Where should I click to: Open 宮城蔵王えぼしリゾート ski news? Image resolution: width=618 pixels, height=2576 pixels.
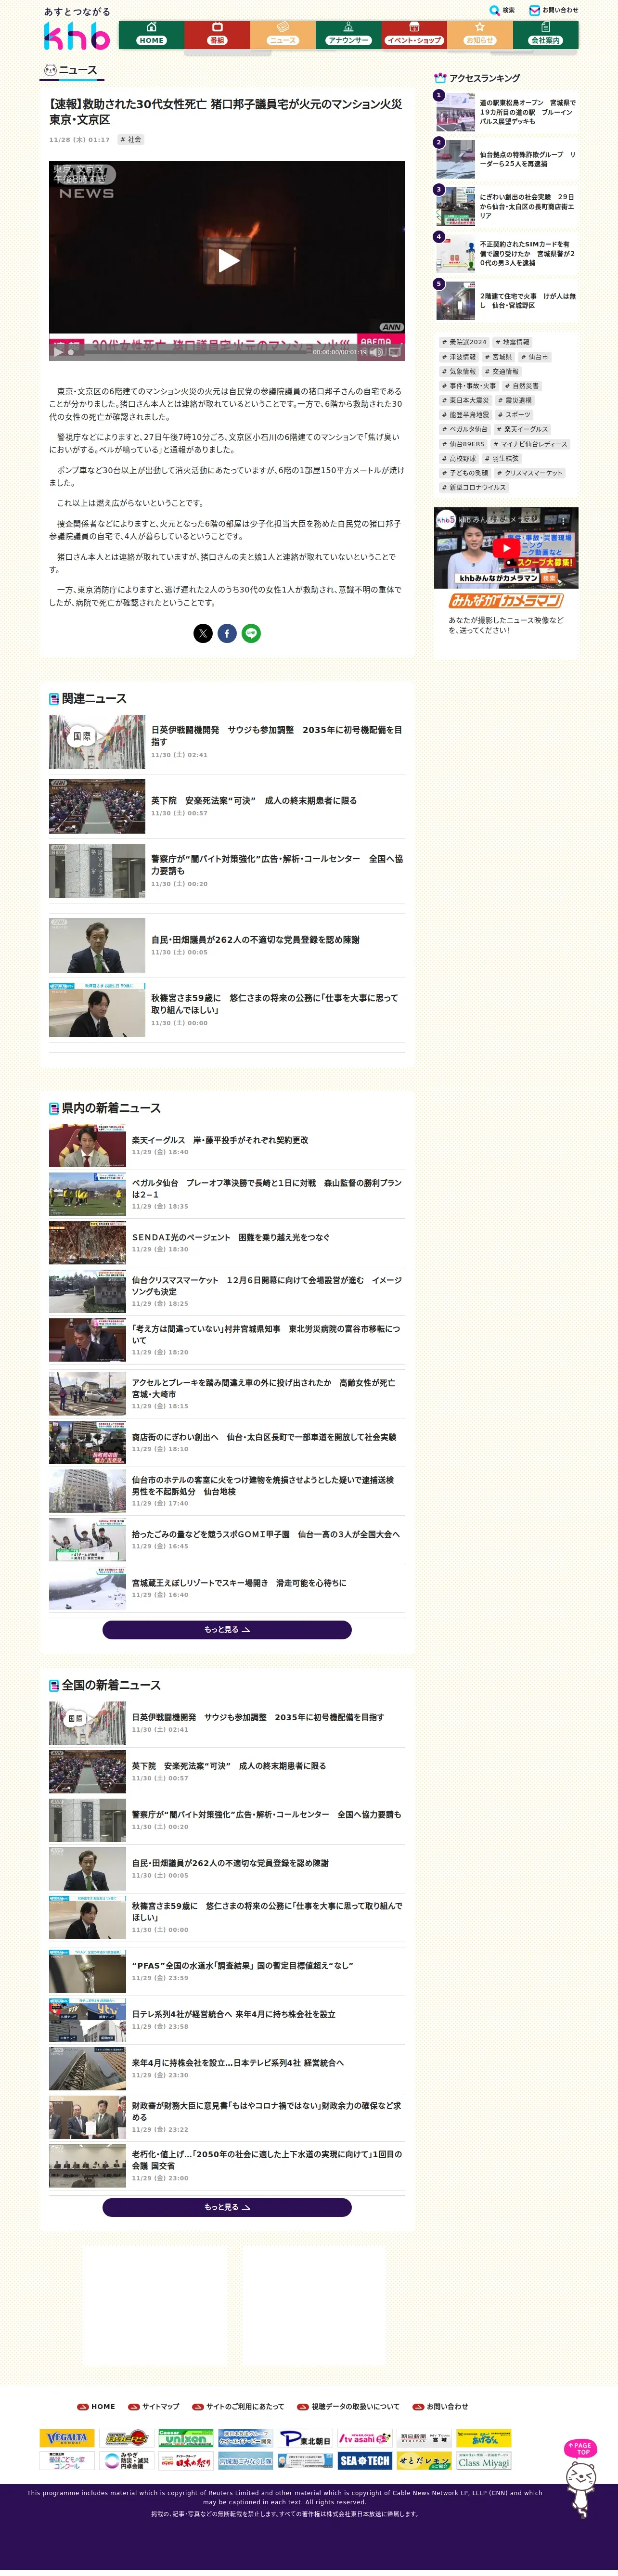click(227, 1588)
